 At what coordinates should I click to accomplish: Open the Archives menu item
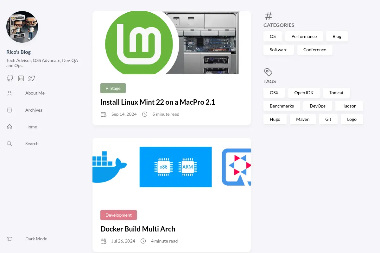click(34, 110)
